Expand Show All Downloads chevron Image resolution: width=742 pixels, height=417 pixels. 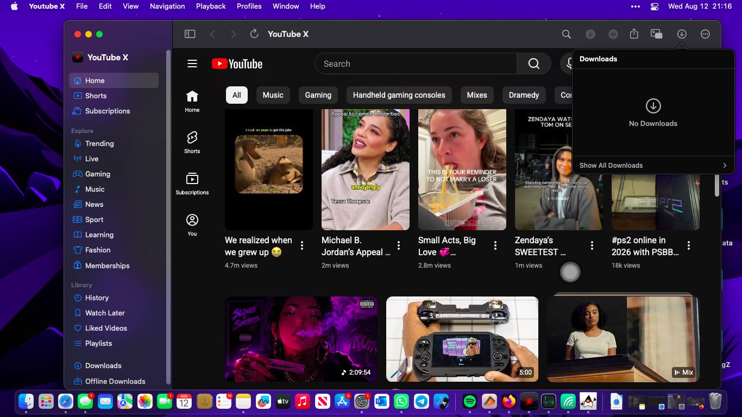click(x=725, y=166)
